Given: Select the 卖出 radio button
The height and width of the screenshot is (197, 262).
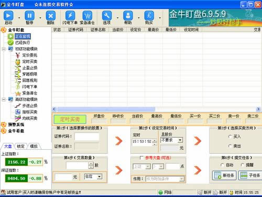Looking at the screenshot, I should click(230, 146).
